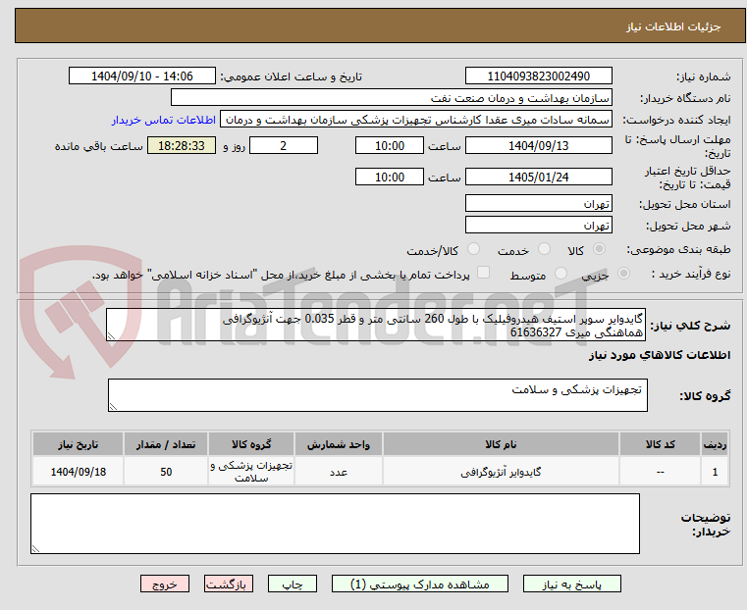Screen dimensions: 747x610
Task: Click the کد کالا cell showing --
Action: point(660,472)
